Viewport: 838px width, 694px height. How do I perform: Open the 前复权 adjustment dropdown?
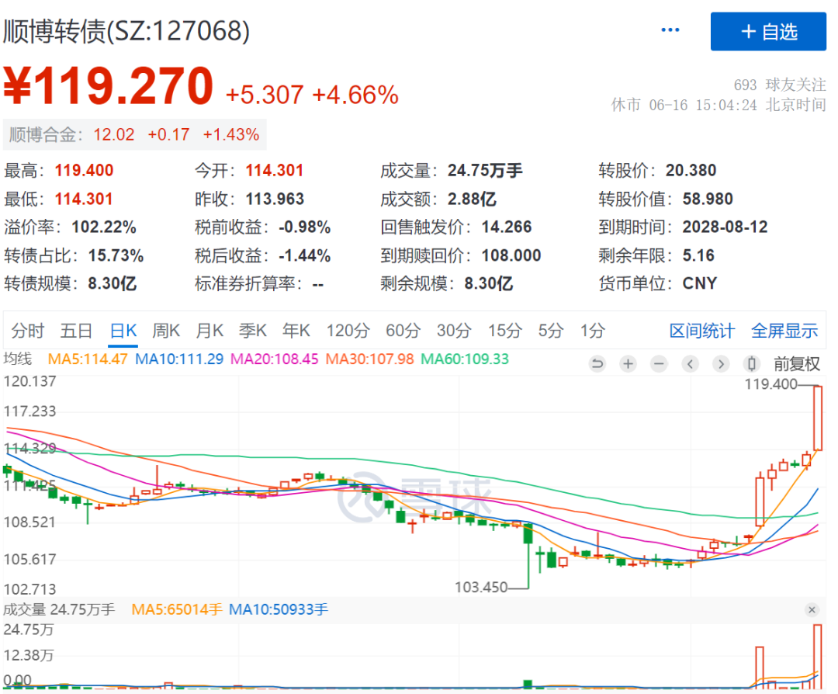[x=796, y=364]
